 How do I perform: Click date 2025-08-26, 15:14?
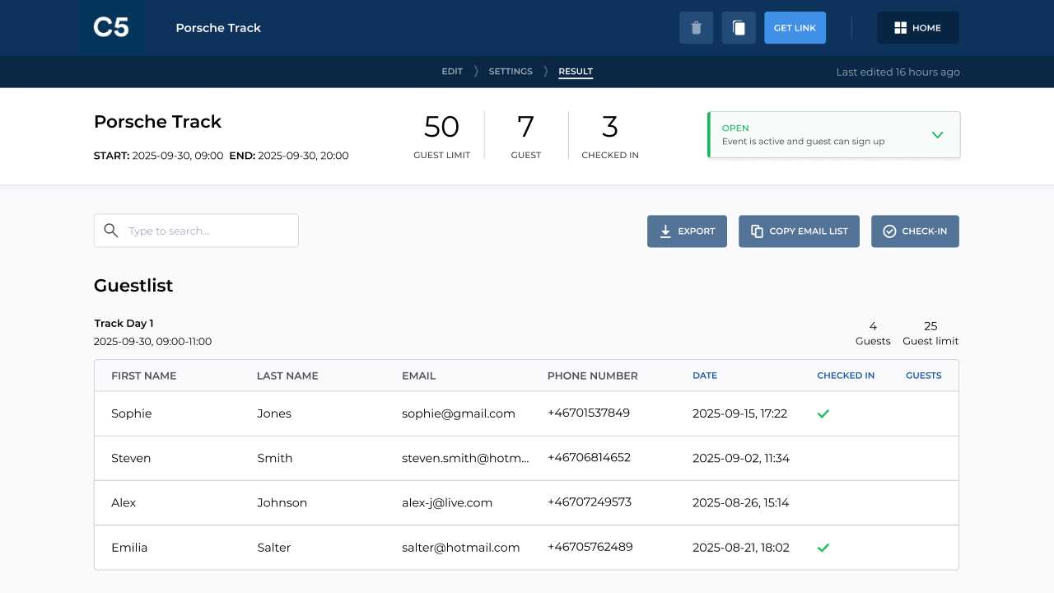[x=741, y=502]
